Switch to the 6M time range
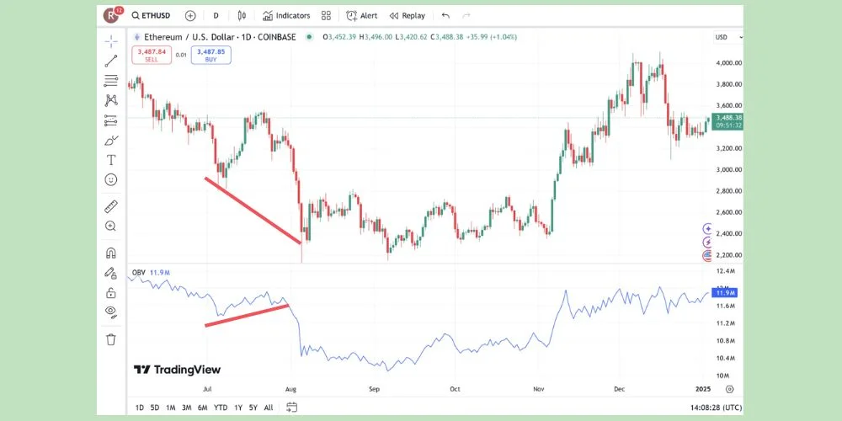This screenshot has width=842, height=421. point(203,408)
